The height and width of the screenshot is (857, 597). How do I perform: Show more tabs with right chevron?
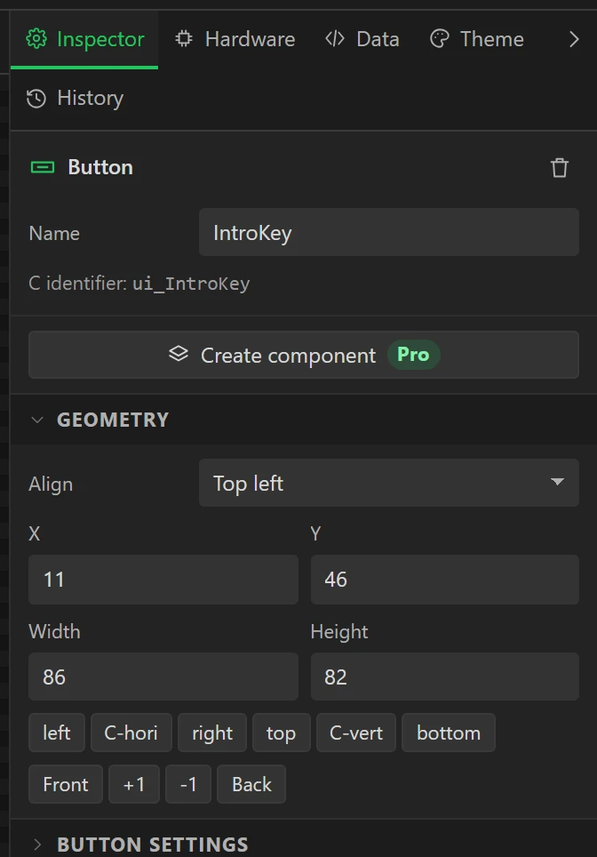point(574,39)
